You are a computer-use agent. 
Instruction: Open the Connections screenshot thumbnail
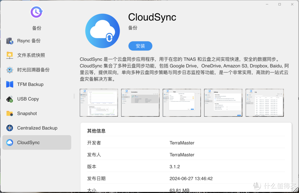[140, 103]
